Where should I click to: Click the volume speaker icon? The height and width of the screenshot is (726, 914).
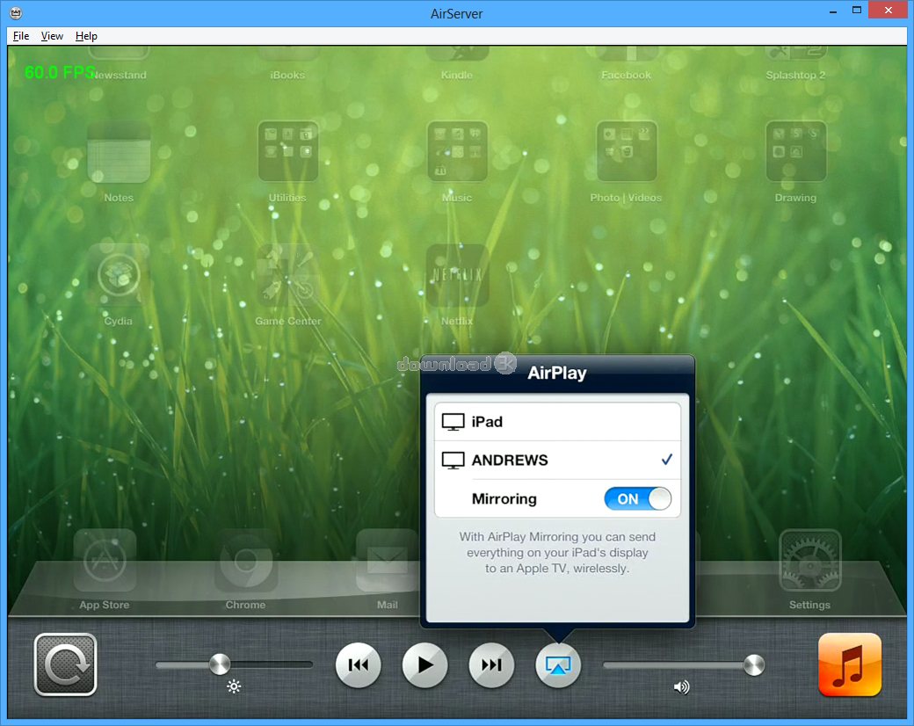pos(681,687)
